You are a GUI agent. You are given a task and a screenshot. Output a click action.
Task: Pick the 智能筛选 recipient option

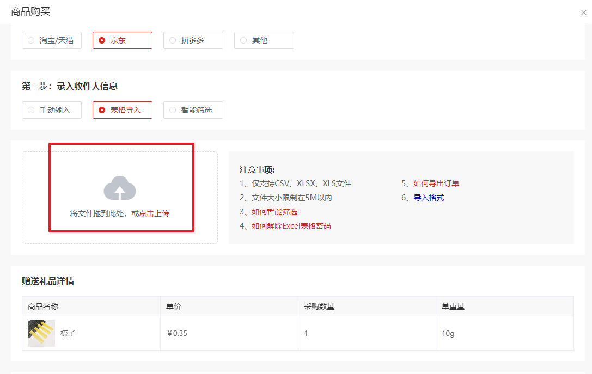(193, 110)
